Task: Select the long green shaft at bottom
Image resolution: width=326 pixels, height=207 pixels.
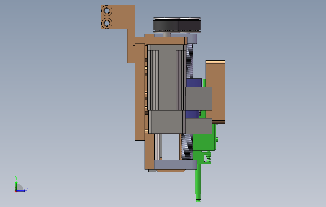Action: pyautogui.click(x=198, y=179)
